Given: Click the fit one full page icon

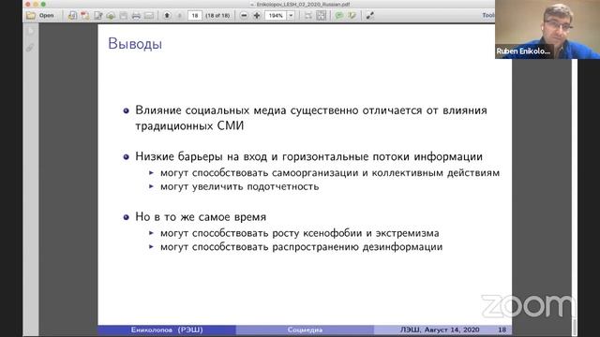Looking at the screenshot, I should coord(322,16).
